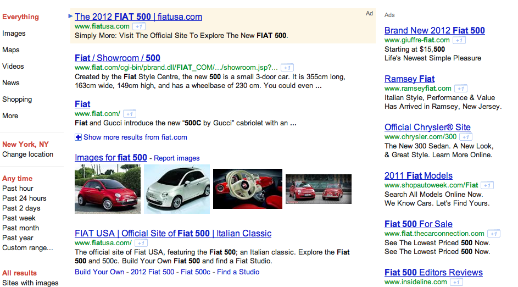Filter results to Past 2 days

click(x=21, y=208)
